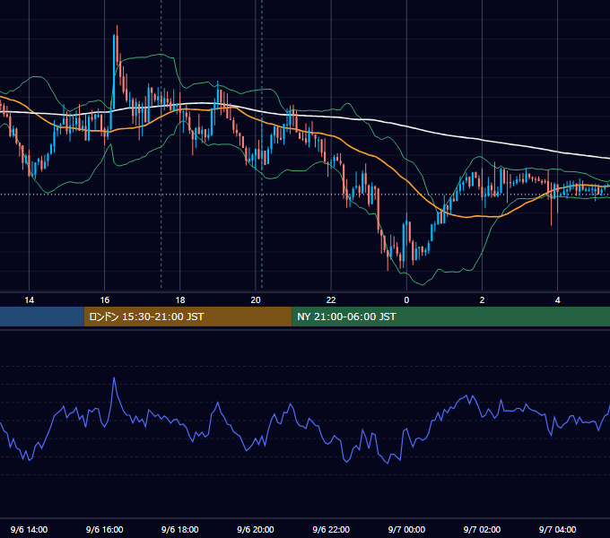Click the 20 hour label on price chart axis

[x=256, y=300]
